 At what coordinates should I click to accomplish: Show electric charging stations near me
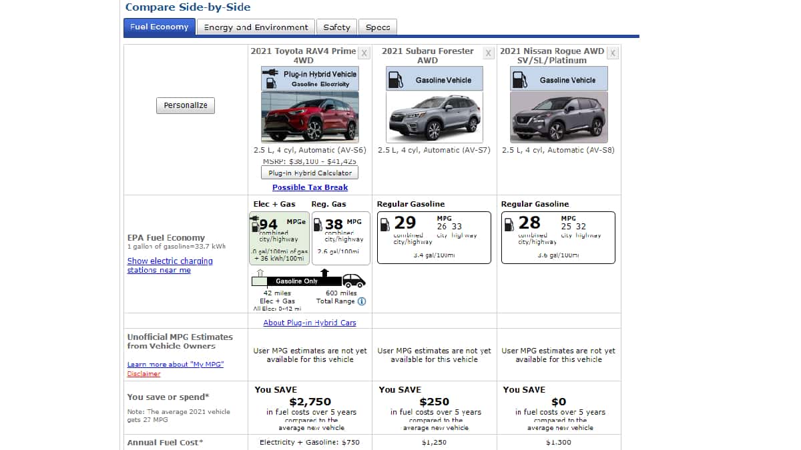[x=170, y=265]
